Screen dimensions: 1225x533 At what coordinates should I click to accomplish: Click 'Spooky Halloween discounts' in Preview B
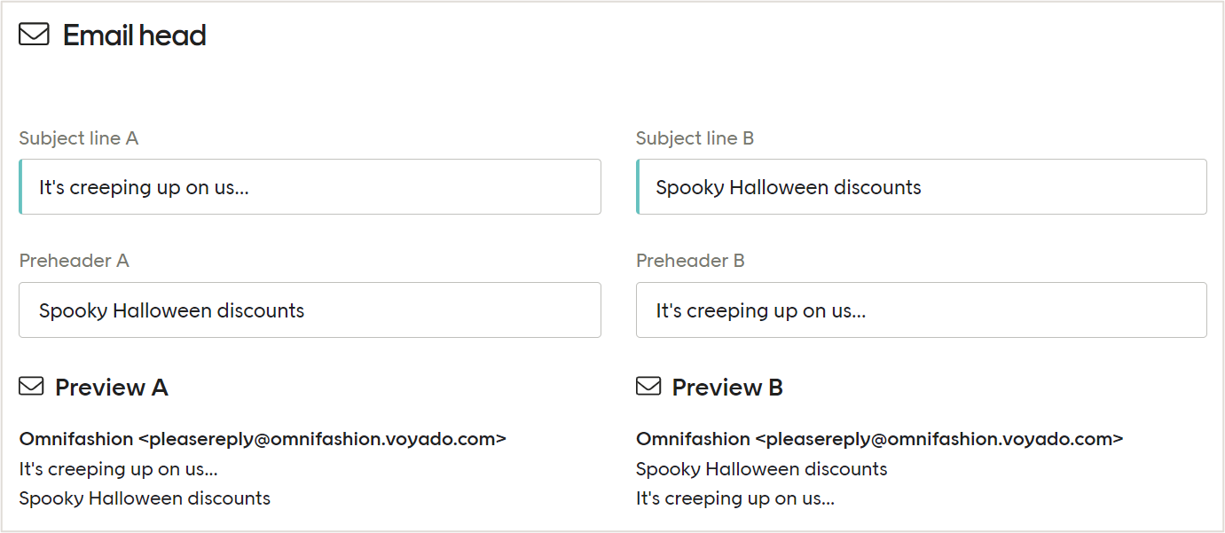pos(760,468)
